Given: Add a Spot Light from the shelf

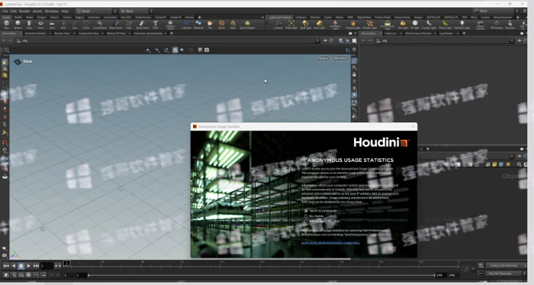Looking at the screenshot, I should [306, 24].
